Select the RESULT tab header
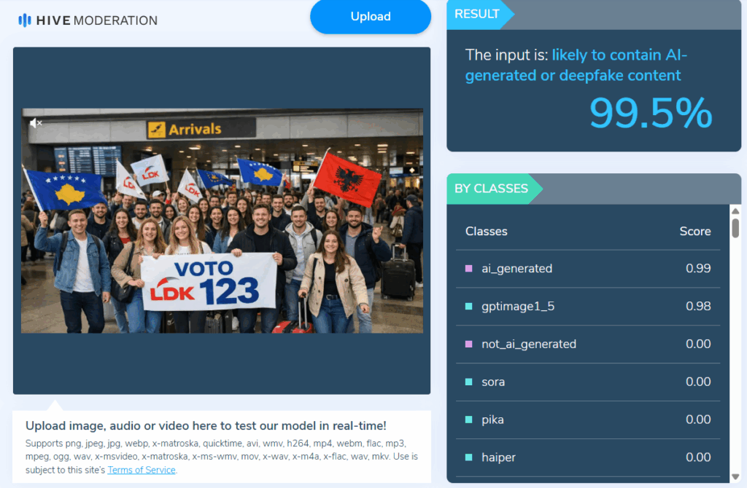The height and width of the screenshot is (488, 747). pyautogui.click(x=478, y=15)
